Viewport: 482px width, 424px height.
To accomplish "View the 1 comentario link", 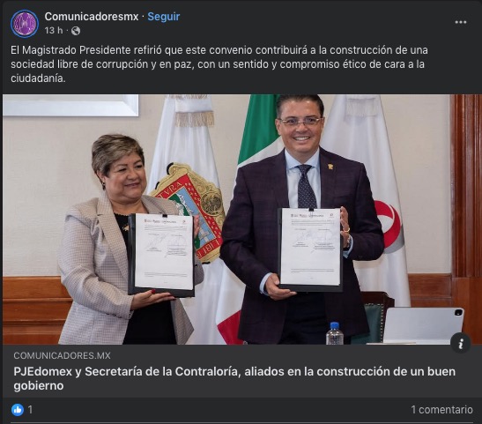I will (x=441, y=410).
